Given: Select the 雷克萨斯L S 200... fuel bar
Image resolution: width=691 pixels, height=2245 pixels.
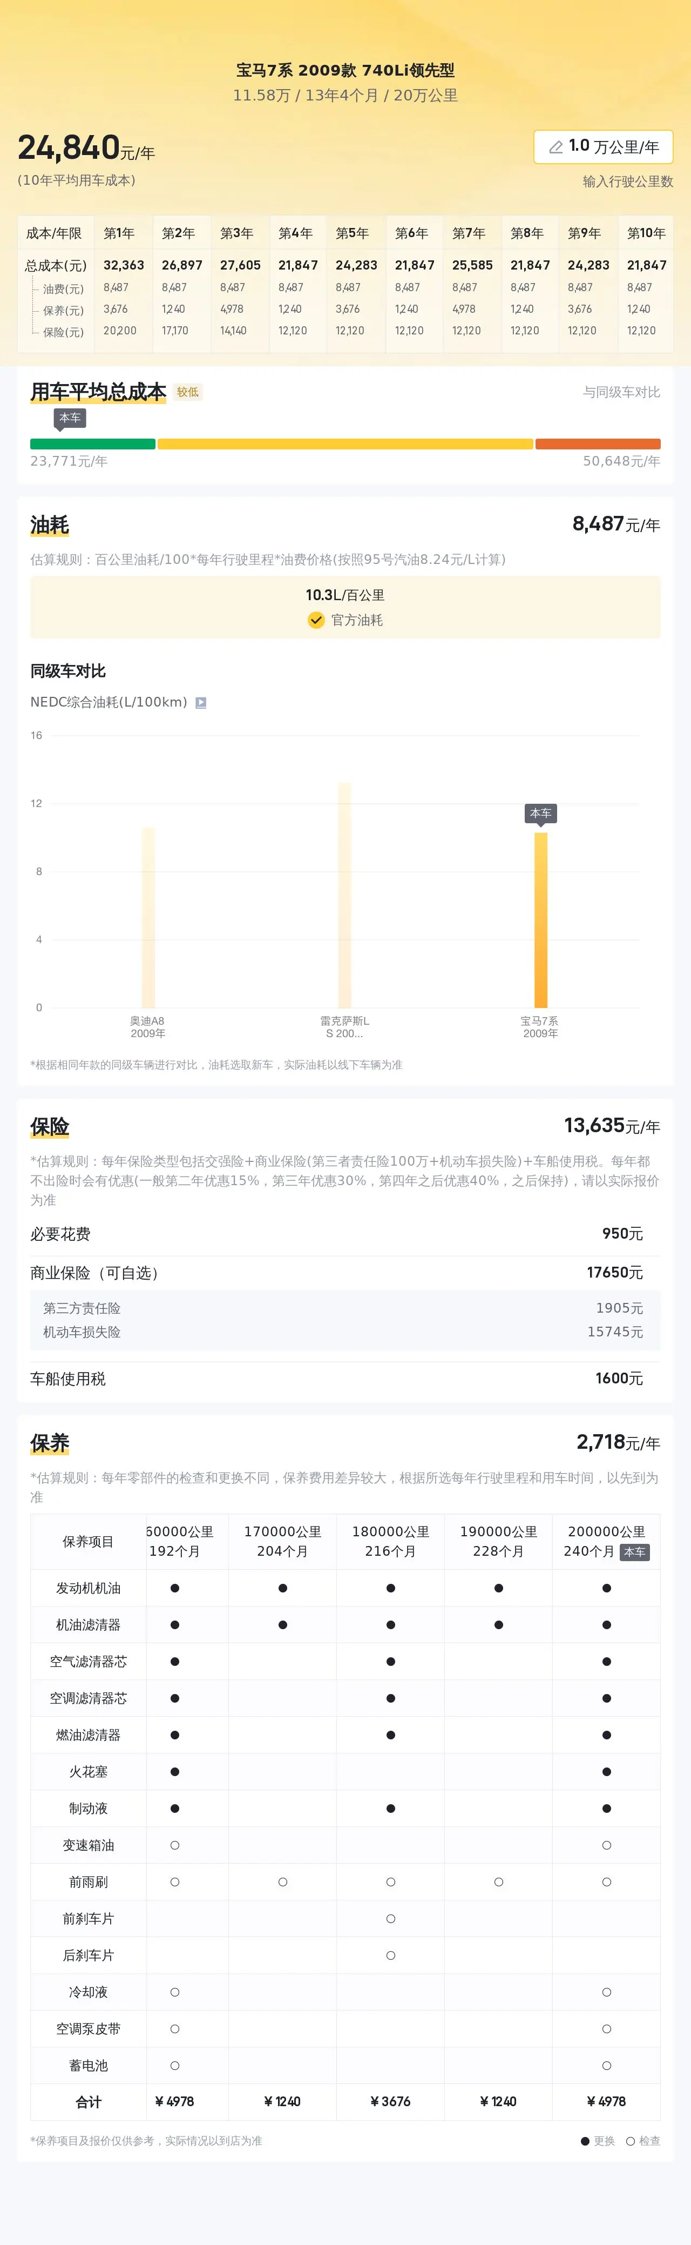Looking at the screenshot, I should (345, 895).
